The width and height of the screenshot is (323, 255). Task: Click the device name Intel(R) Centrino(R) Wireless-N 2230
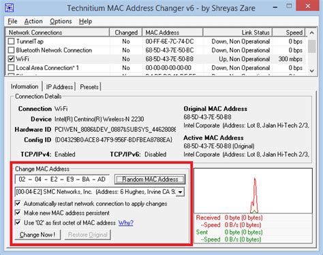coord(99,119)
